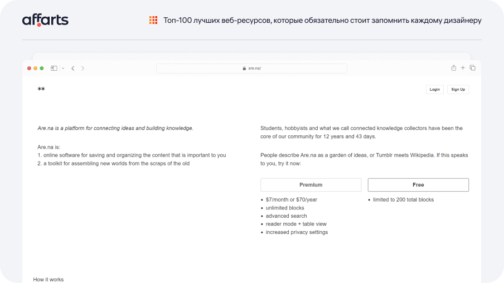Click the orange grid icon
This screenshot has height=283, width=504.
click(153, 20)
